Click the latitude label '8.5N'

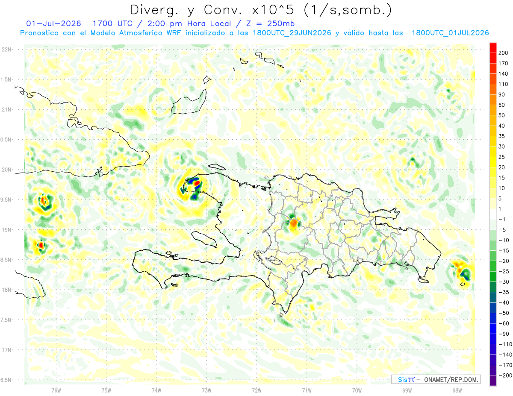tap(6, 260)
